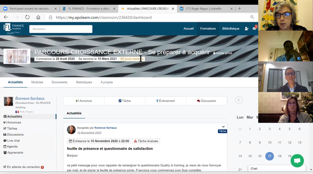Image resolution: width=313 pixels, height=174 pixels.
Task: Select day 13 in the calendar
Action: (x=300, y=143)
